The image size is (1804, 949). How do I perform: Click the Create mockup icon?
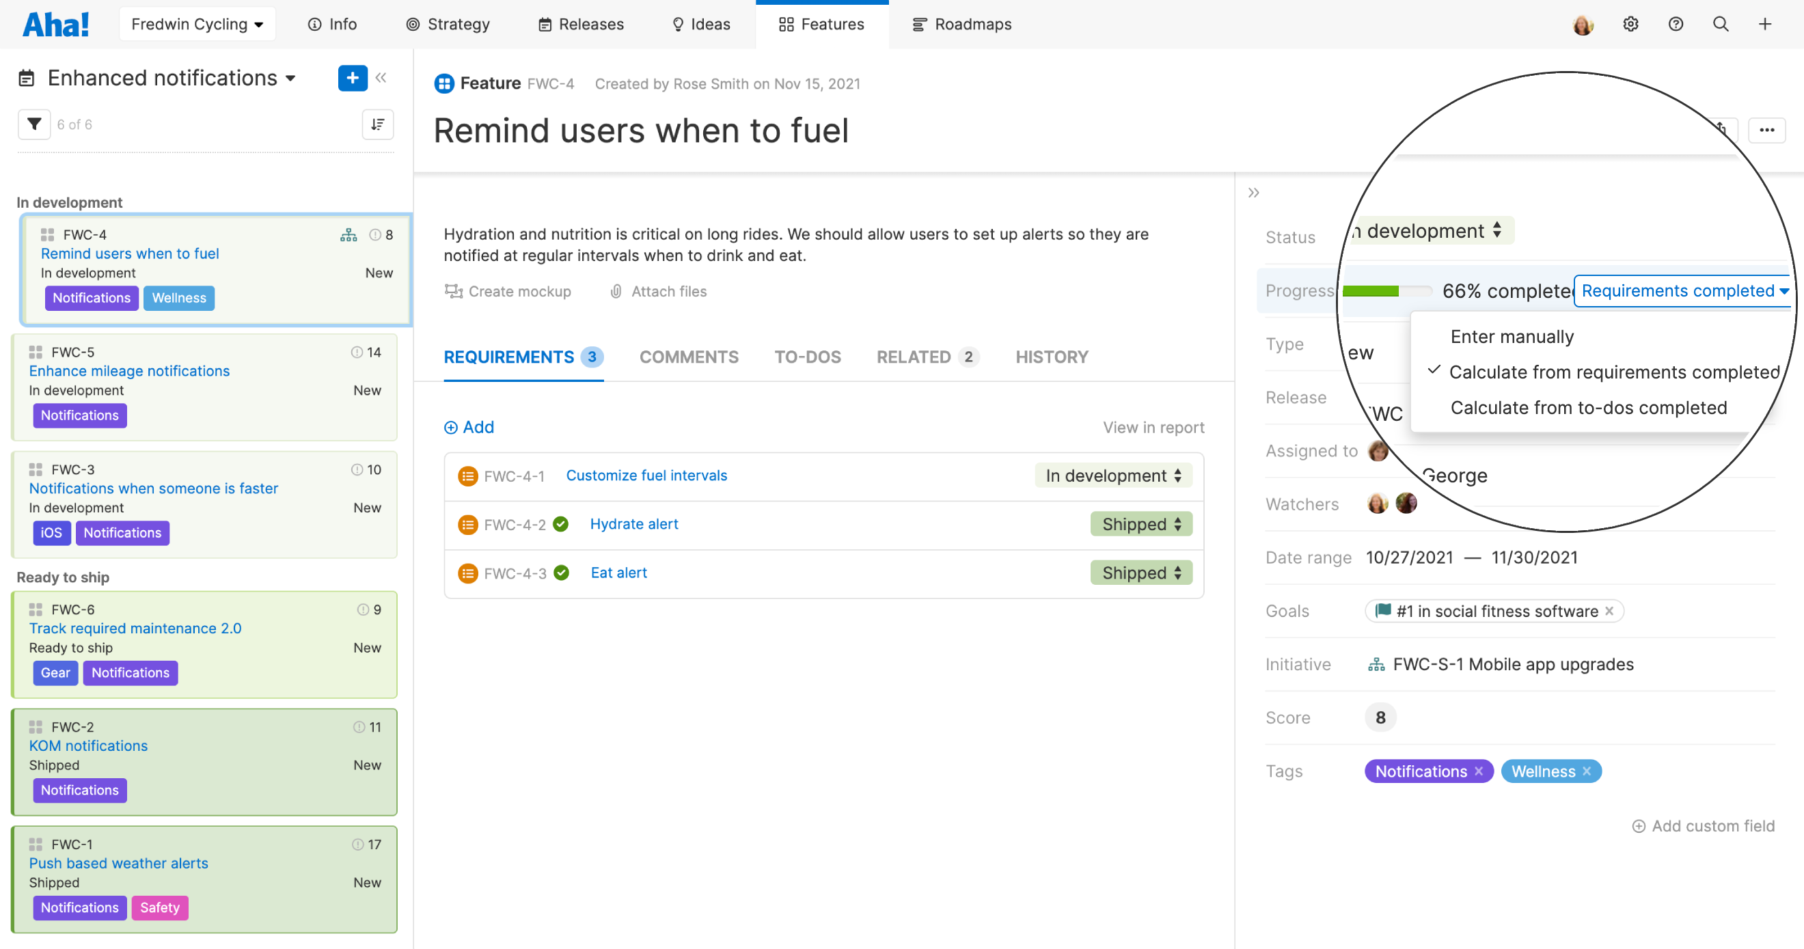(454, 290)
